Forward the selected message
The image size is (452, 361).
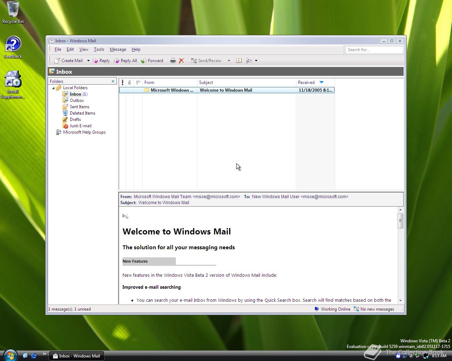tap(152, 61)
